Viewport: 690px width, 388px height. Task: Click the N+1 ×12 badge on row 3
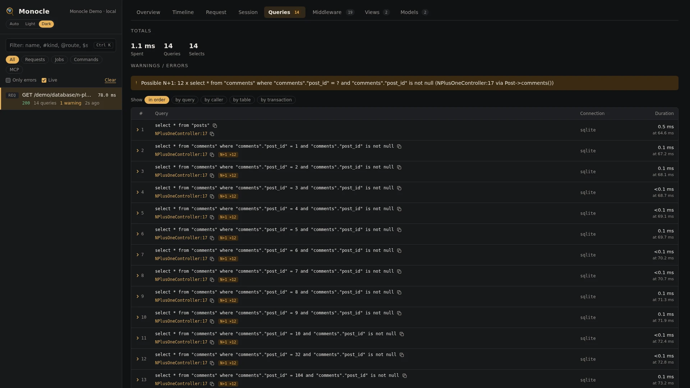coord(228,176)
